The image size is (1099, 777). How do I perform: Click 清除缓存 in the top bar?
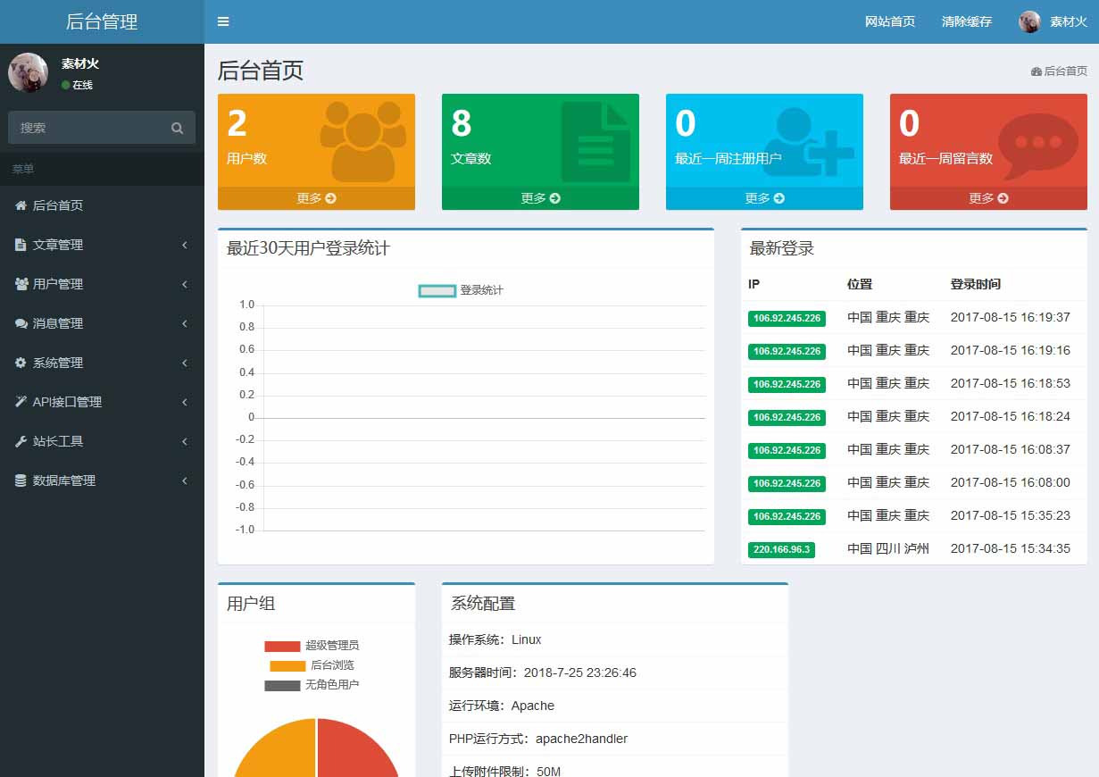click(966, 21)
